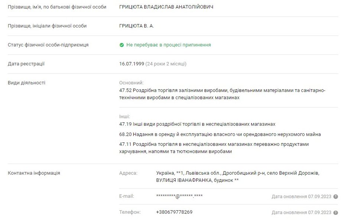Click the initials text ГРИЦЮТА В. А.

click(136, 26)
